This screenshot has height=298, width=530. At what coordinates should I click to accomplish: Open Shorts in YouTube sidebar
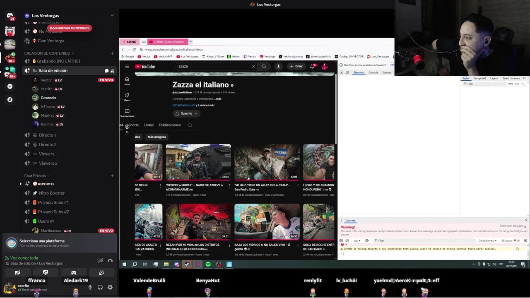[x=127, y=97]
